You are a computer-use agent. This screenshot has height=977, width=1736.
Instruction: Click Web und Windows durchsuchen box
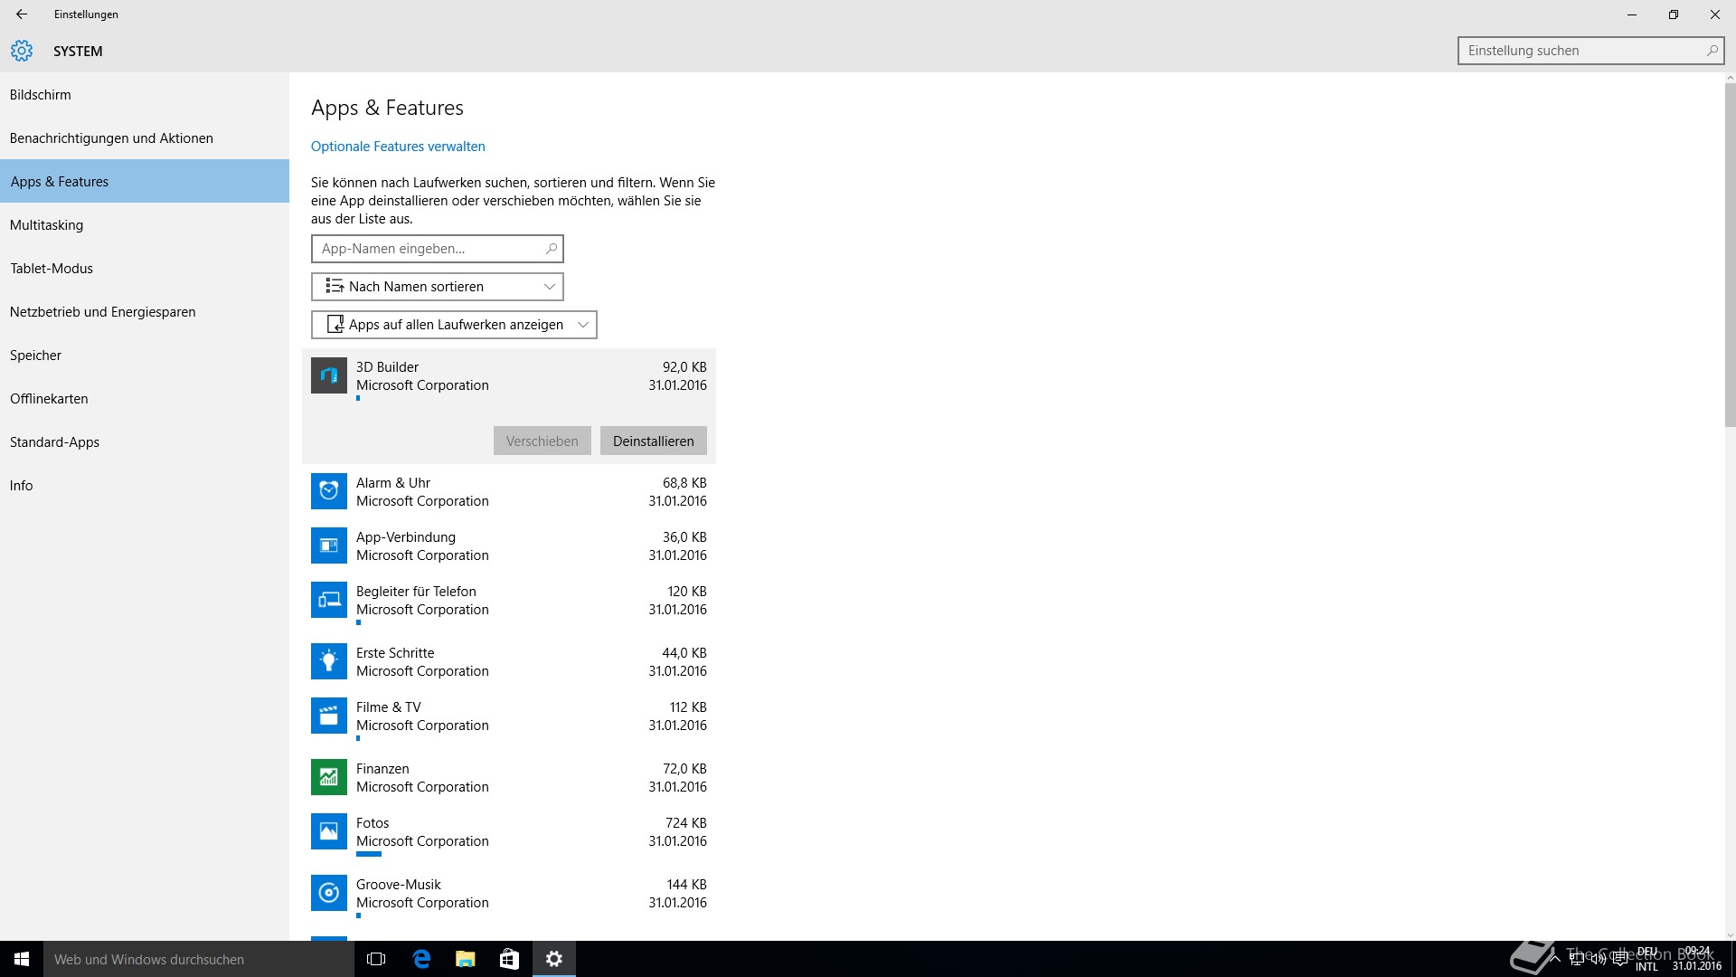pos(199,959)
